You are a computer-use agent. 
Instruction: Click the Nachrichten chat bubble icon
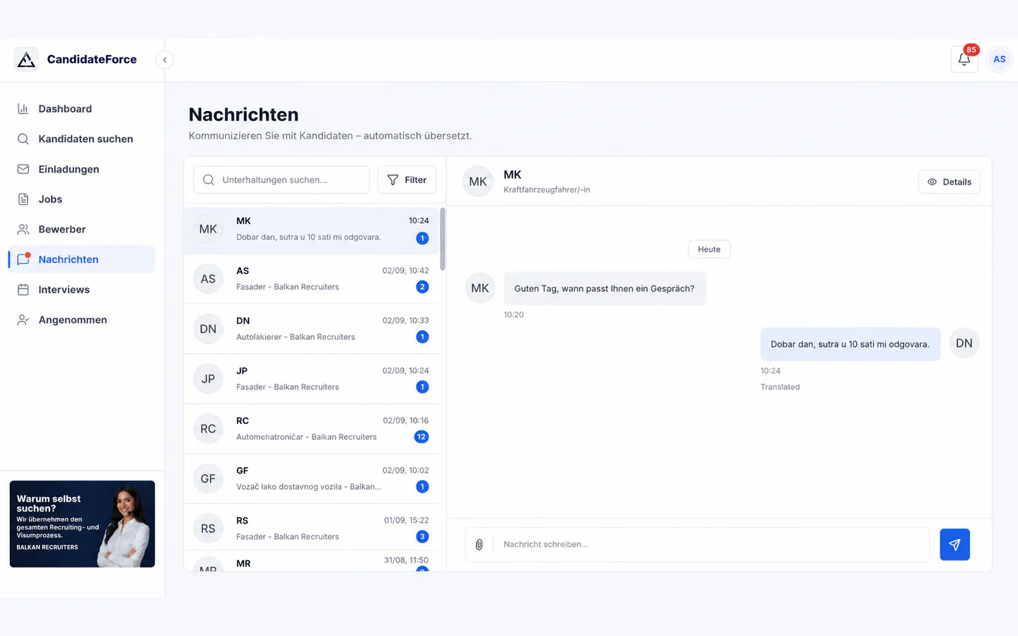23,259
